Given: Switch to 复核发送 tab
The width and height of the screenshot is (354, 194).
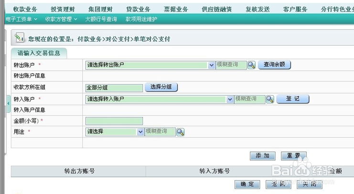Looking at the screenshot, I should point(258,9).
